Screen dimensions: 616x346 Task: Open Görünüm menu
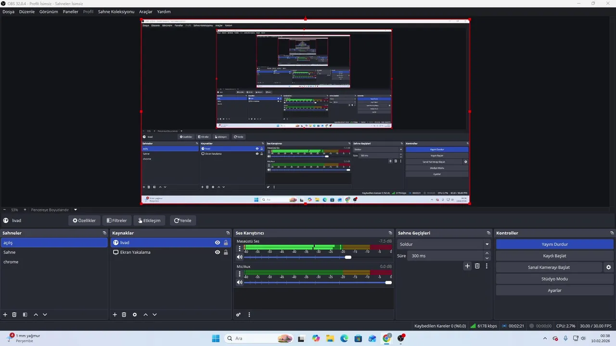49,12
